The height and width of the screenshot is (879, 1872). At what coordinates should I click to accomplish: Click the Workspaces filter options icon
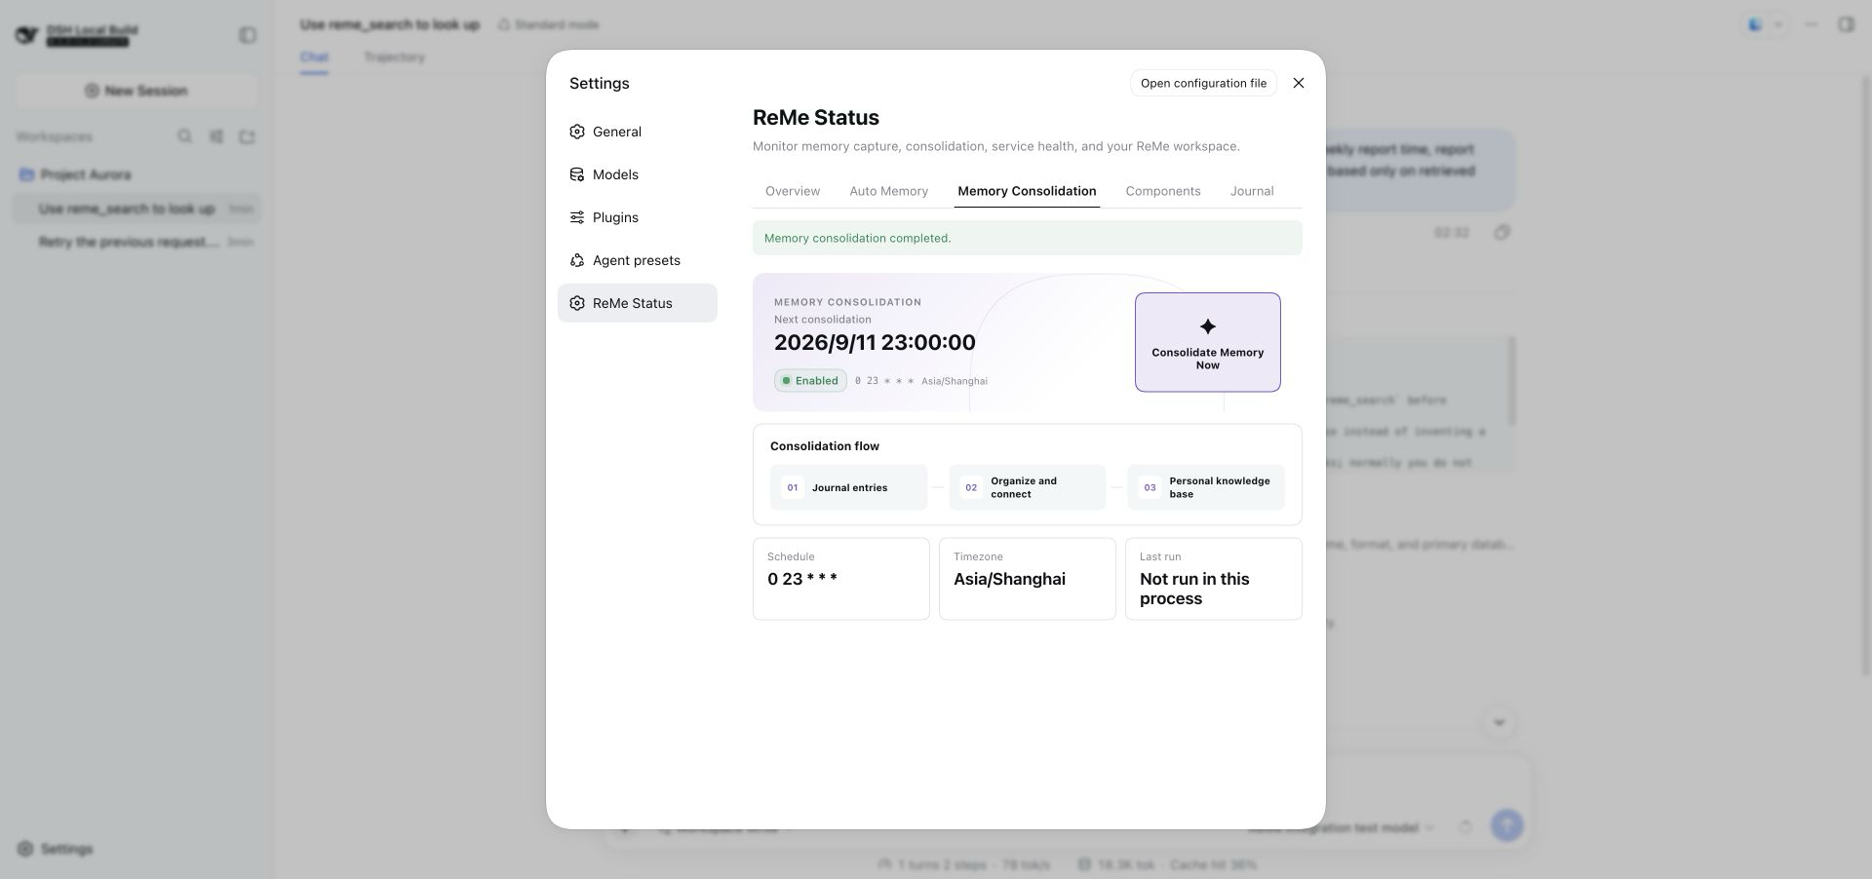pos(215,136)
